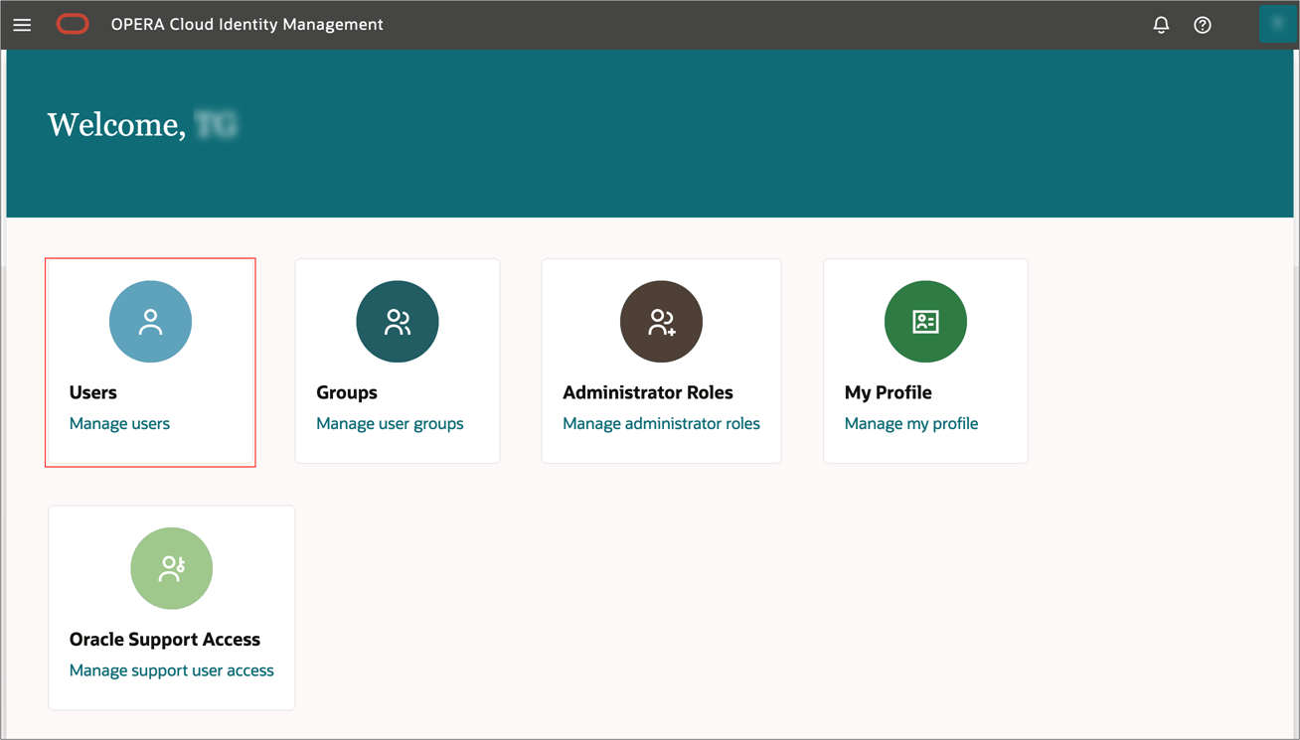
Task: Click the Welcome heading text
Action: pyautogui.click(x=116, y=125)
